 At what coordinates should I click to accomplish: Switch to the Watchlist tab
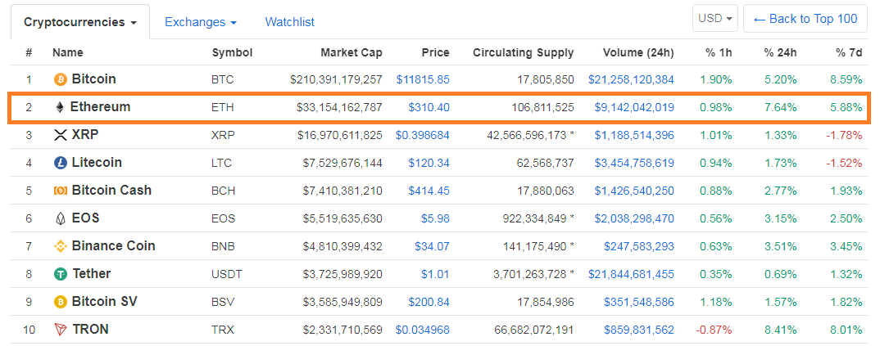pos(289,22)
